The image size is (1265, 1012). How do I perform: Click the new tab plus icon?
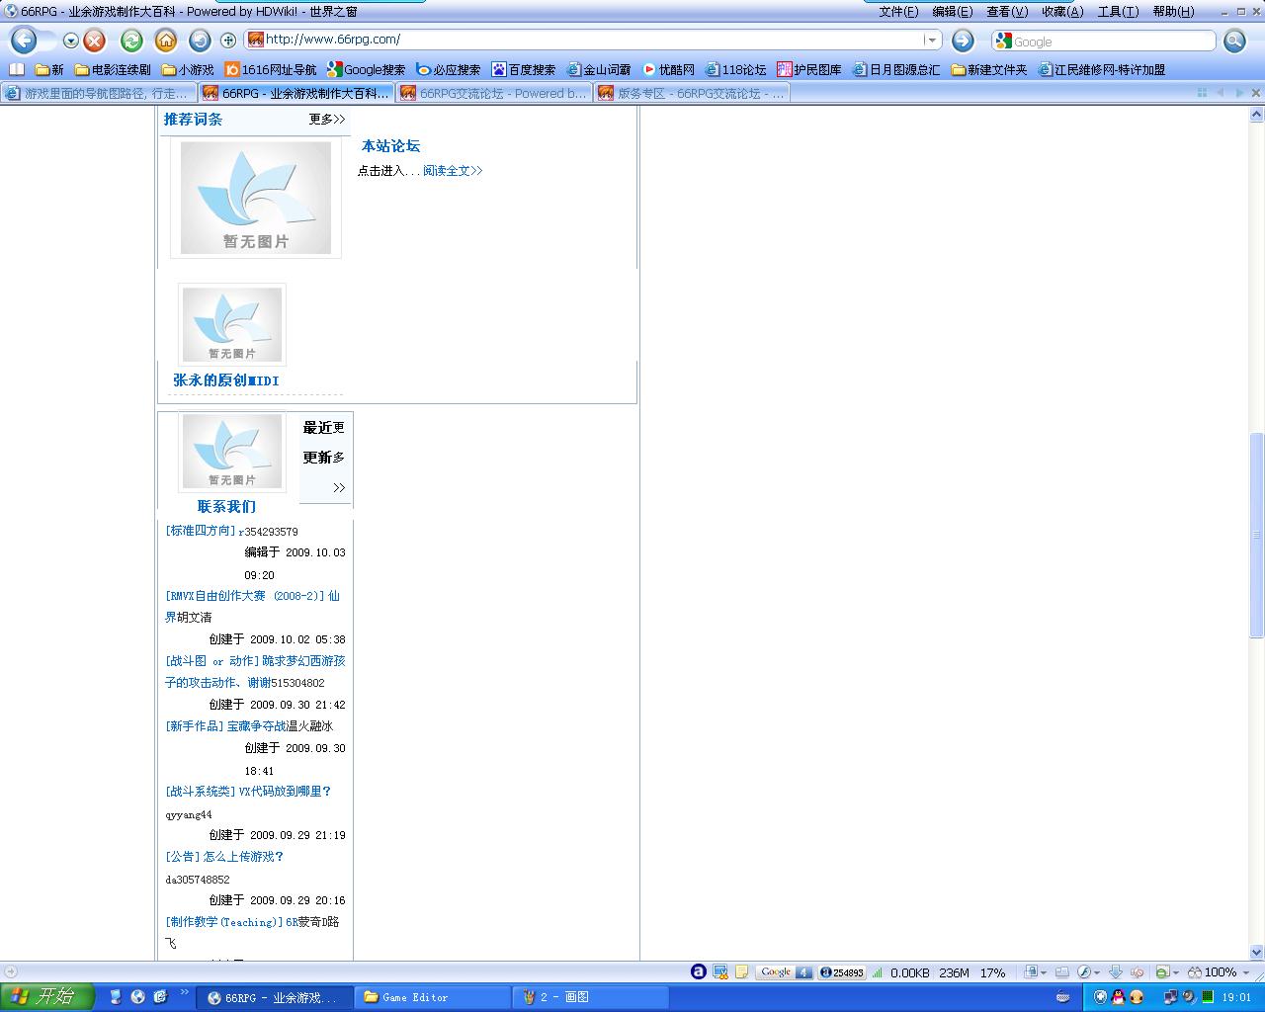tap(228, 41)
